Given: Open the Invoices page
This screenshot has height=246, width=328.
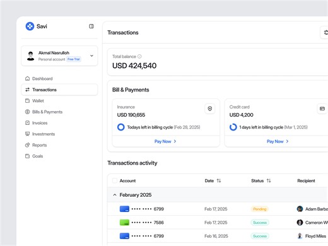Looking at the screenshot, I should pos(59,123).
